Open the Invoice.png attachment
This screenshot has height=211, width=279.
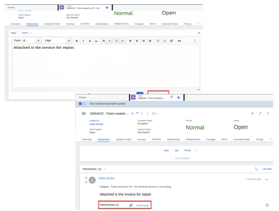pos(142,205)
